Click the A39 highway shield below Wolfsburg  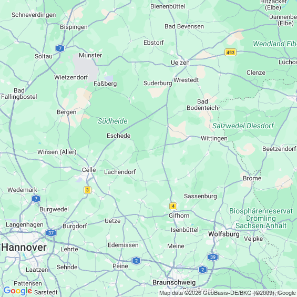click(213, 257)
